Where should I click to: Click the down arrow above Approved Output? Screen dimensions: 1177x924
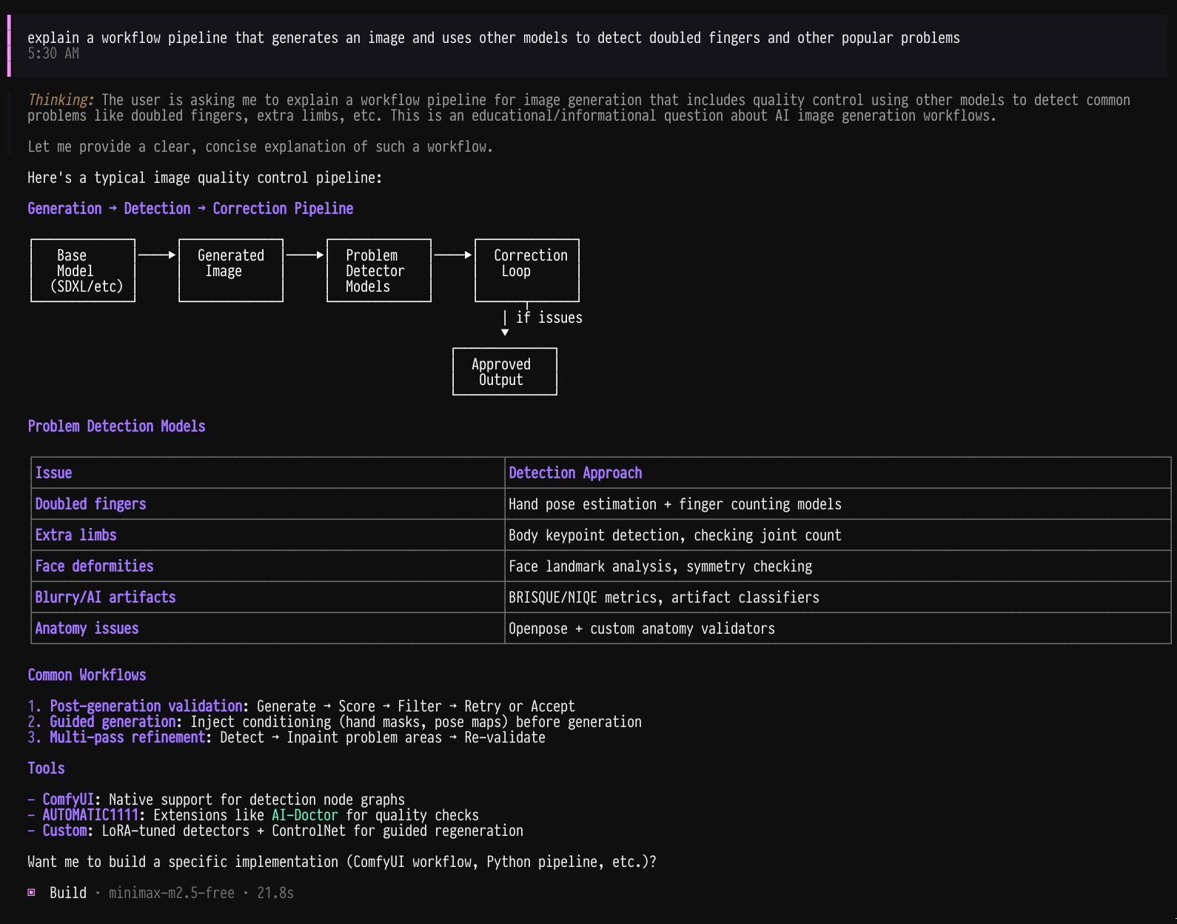tap(505, 331)
